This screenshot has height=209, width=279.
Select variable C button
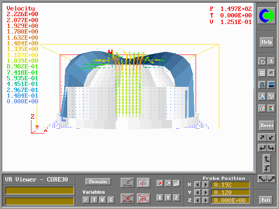pos(111,200)
